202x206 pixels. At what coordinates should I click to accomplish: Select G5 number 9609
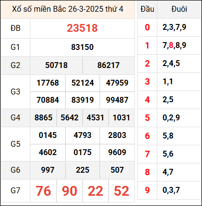point(117,152)
